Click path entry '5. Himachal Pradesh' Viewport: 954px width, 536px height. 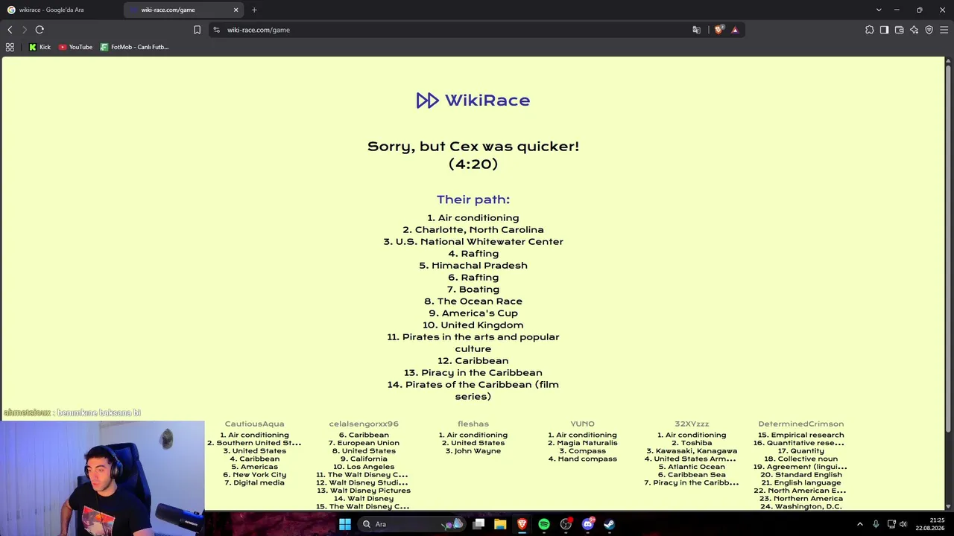tap(473, 266)
